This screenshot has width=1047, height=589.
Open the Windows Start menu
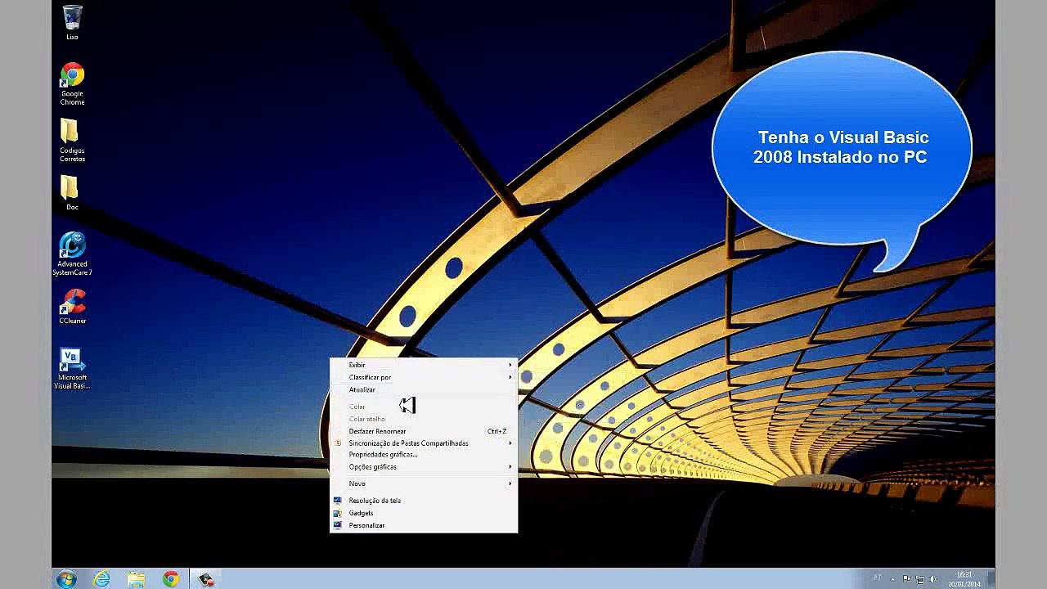click(66, 579)
